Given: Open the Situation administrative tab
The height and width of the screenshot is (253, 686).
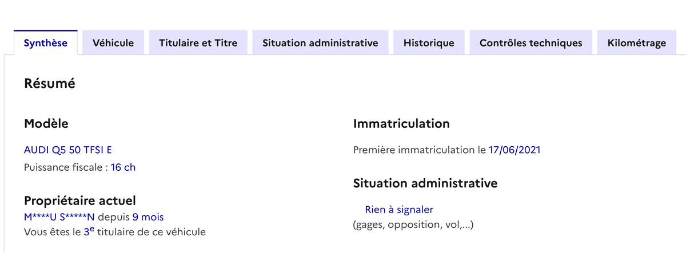Looking at the screenshot, I should pyautogui.click(x=320, y=43).
